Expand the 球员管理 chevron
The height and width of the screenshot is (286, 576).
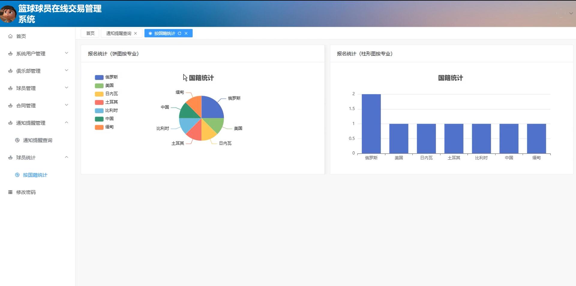coord(67,88)
